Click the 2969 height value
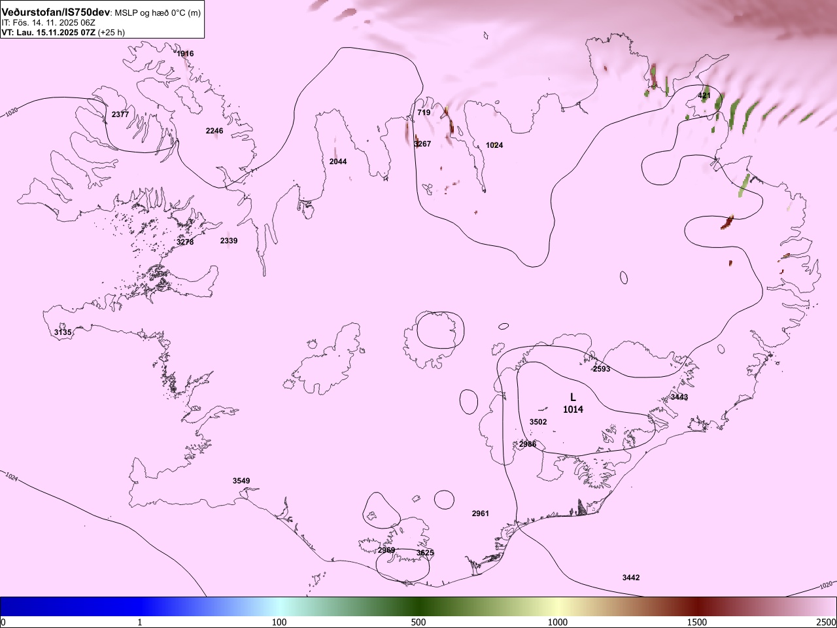The width and height of the screenshot is (837, 628). tap(386, 550)
